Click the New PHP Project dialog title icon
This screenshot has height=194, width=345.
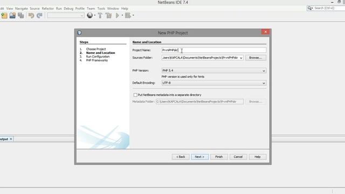pyautogui.click(x=79, y=33)
